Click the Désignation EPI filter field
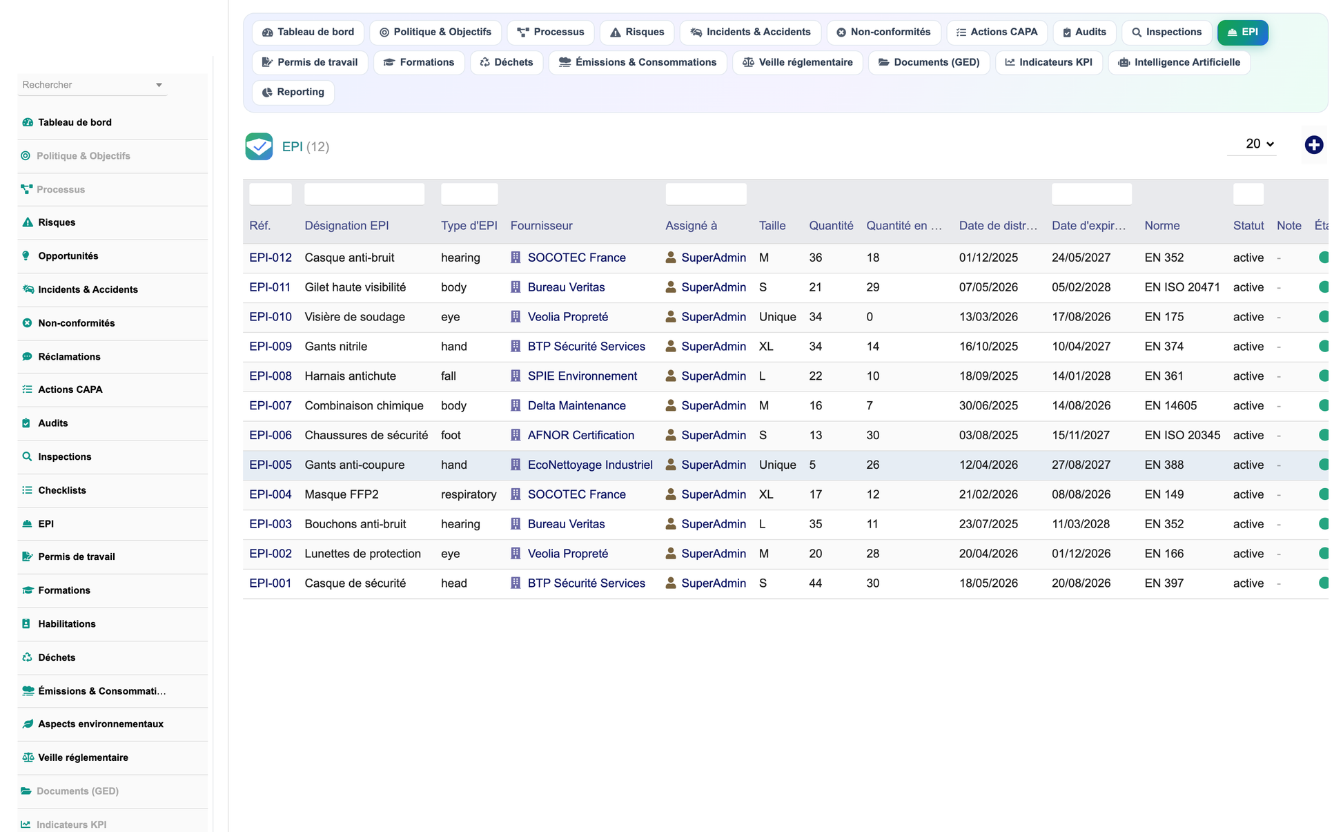1343x832 pixels. [364, 194]
